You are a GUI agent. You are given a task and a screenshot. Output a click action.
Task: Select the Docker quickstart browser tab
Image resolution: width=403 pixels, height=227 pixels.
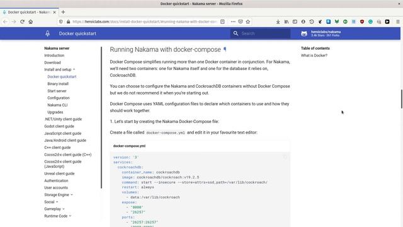pos(29,12)
